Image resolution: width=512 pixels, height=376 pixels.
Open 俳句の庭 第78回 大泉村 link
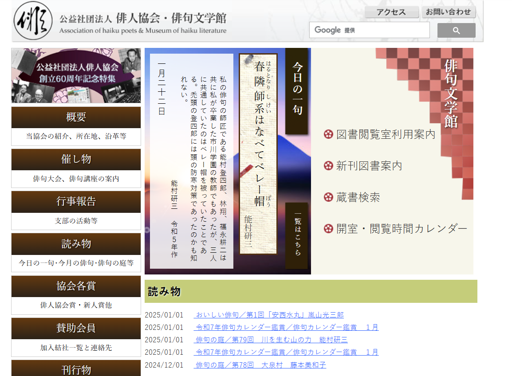pos(260,365)
